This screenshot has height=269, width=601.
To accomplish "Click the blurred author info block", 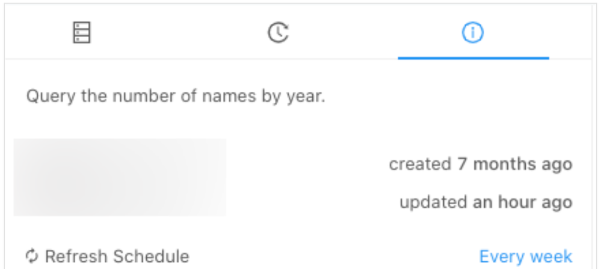I will 120,177.
